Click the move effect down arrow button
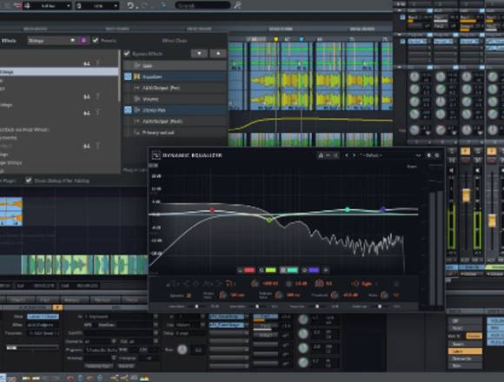 199,53
